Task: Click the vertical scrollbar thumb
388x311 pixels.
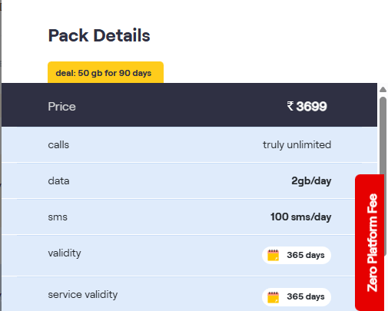Action: 383,136
